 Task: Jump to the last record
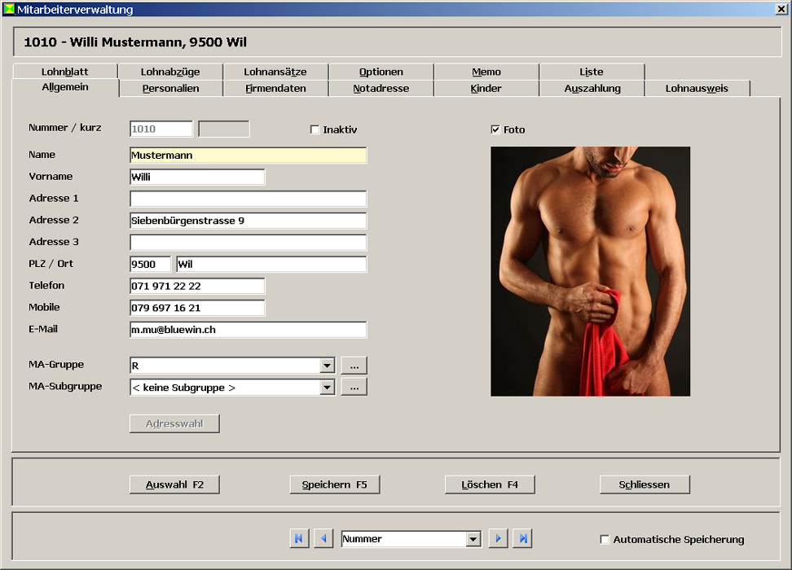[x=522, y=538]
